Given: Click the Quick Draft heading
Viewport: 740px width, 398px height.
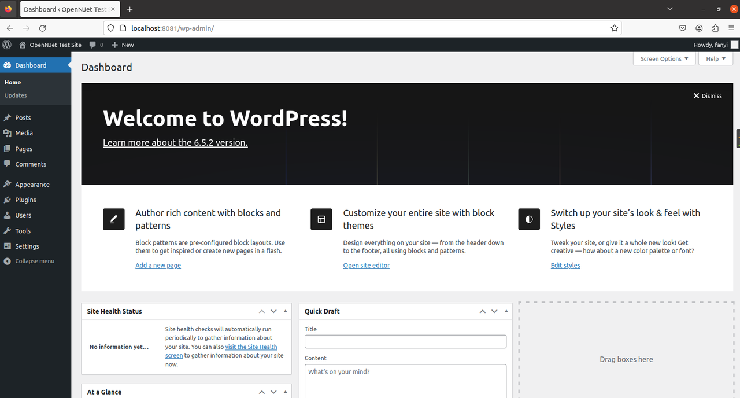Looking at the screenshot, I should coord(322,311).
